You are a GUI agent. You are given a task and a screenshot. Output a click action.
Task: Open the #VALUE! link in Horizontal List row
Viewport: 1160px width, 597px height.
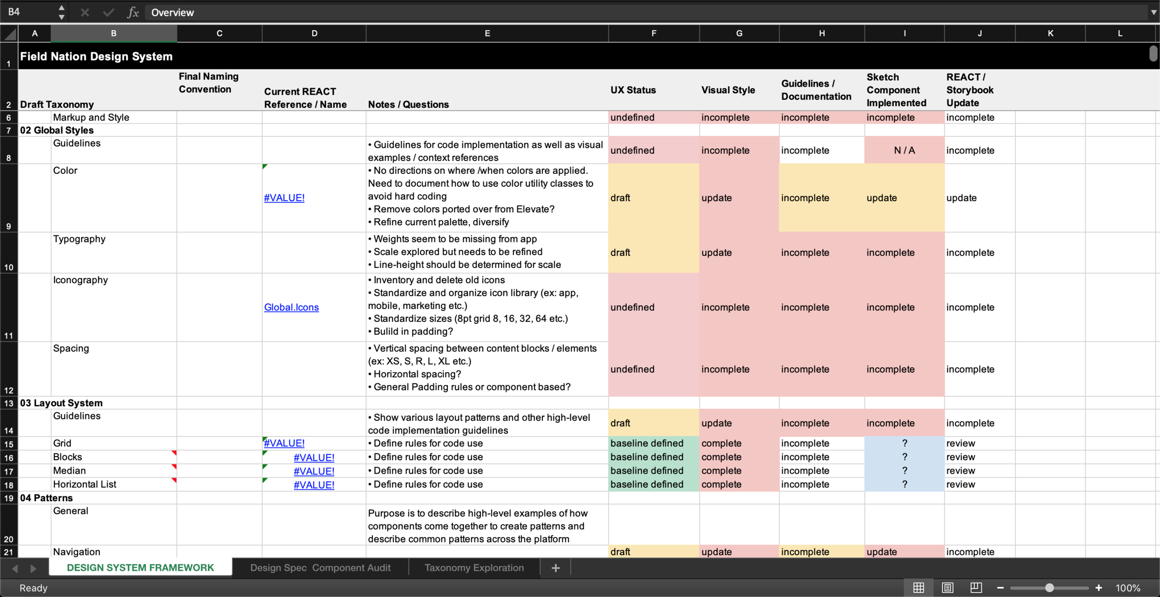click(x=314, y=485)
